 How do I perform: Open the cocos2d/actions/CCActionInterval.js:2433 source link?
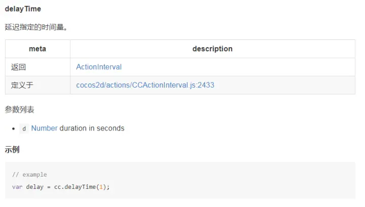(x=145, y=85)
